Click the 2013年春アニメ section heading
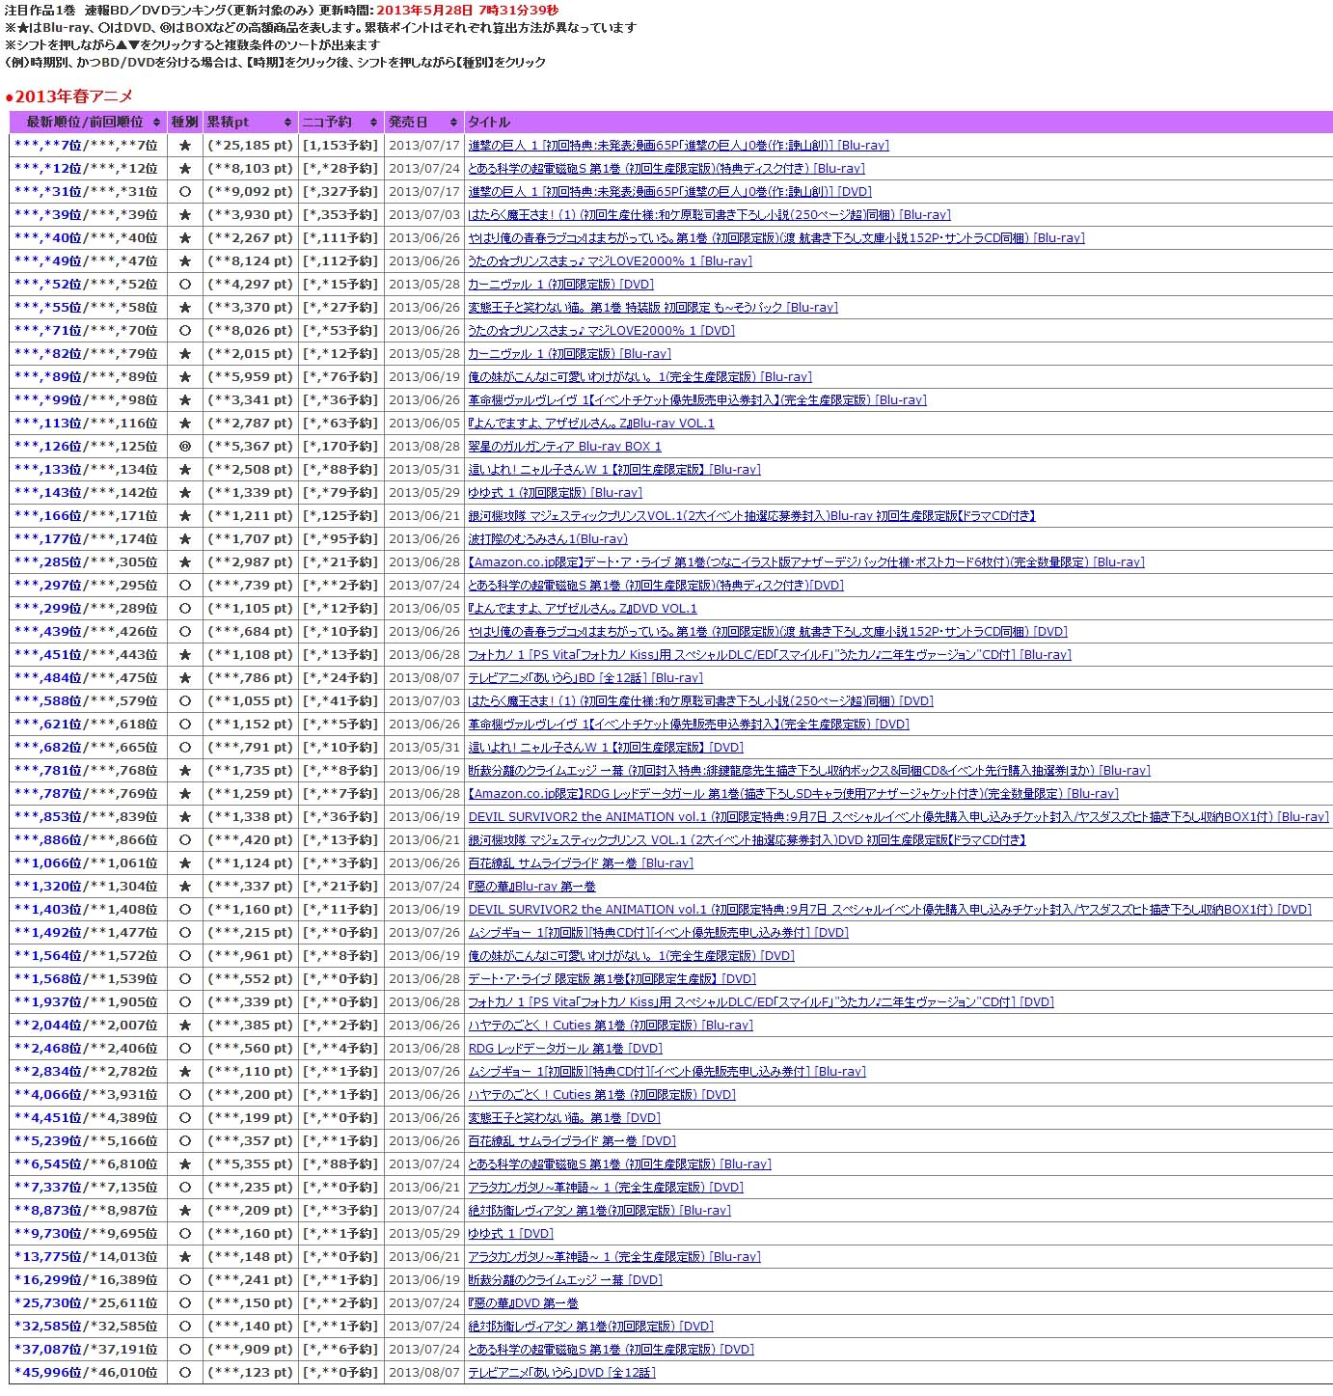Viewport: 1333px width, 1396px height. coord(69,96)
